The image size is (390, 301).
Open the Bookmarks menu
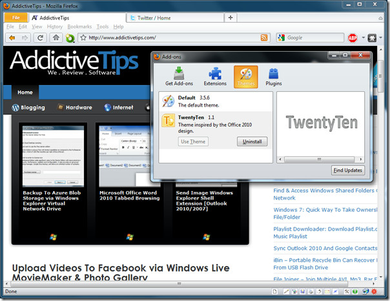(79, 26)
